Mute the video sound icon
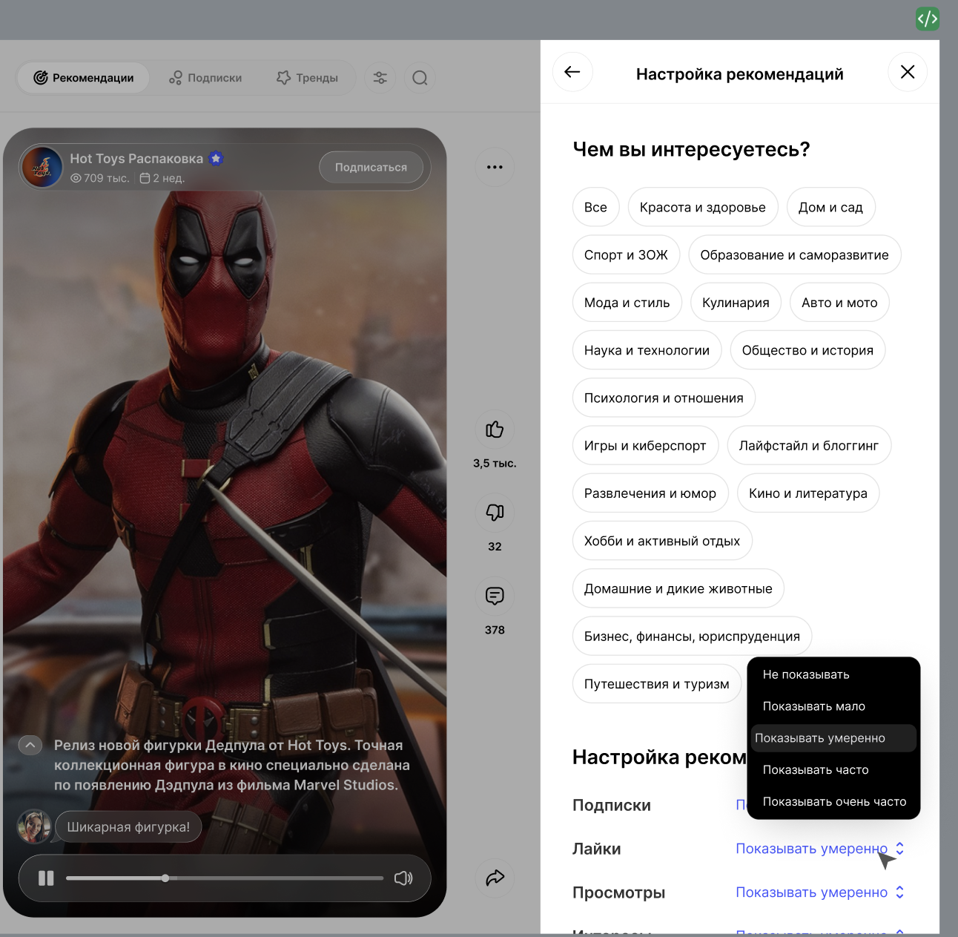 (403, 878)
